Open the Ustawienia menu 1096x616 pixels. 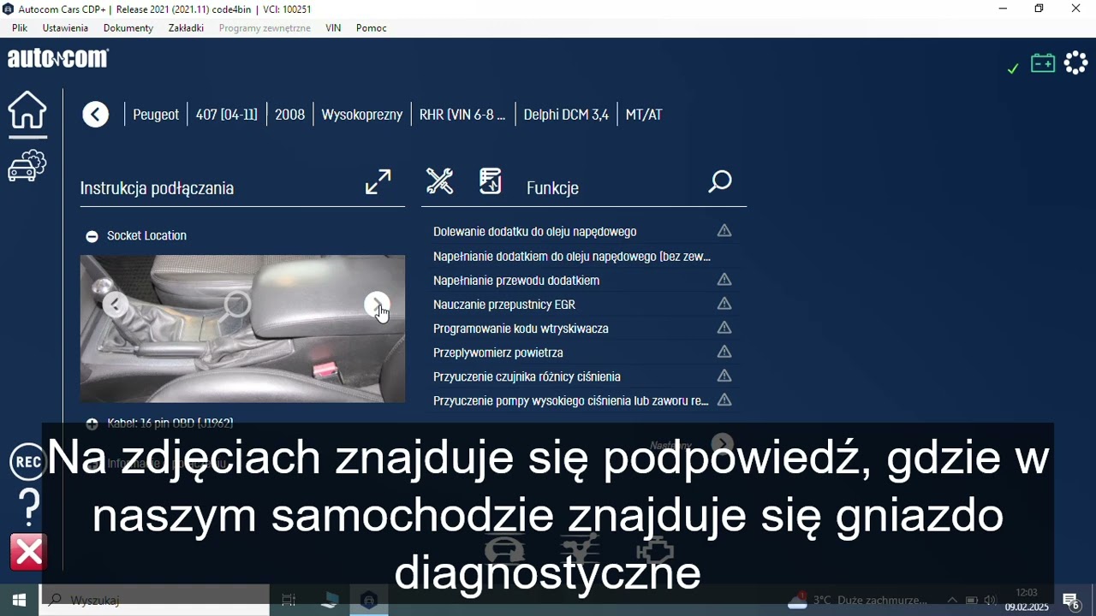(x=65, y=28)
